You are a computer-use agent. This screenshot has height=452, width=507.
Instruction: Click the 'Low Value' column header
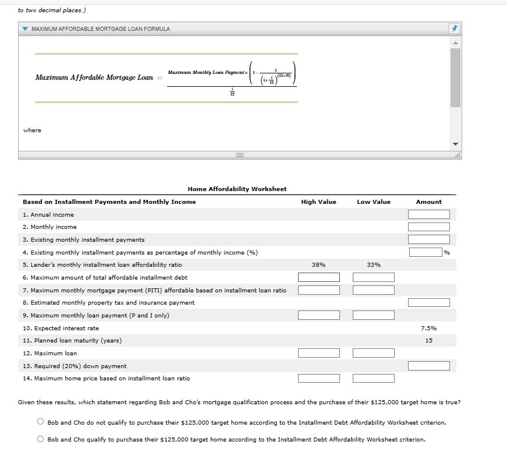[x=374, y=202]
